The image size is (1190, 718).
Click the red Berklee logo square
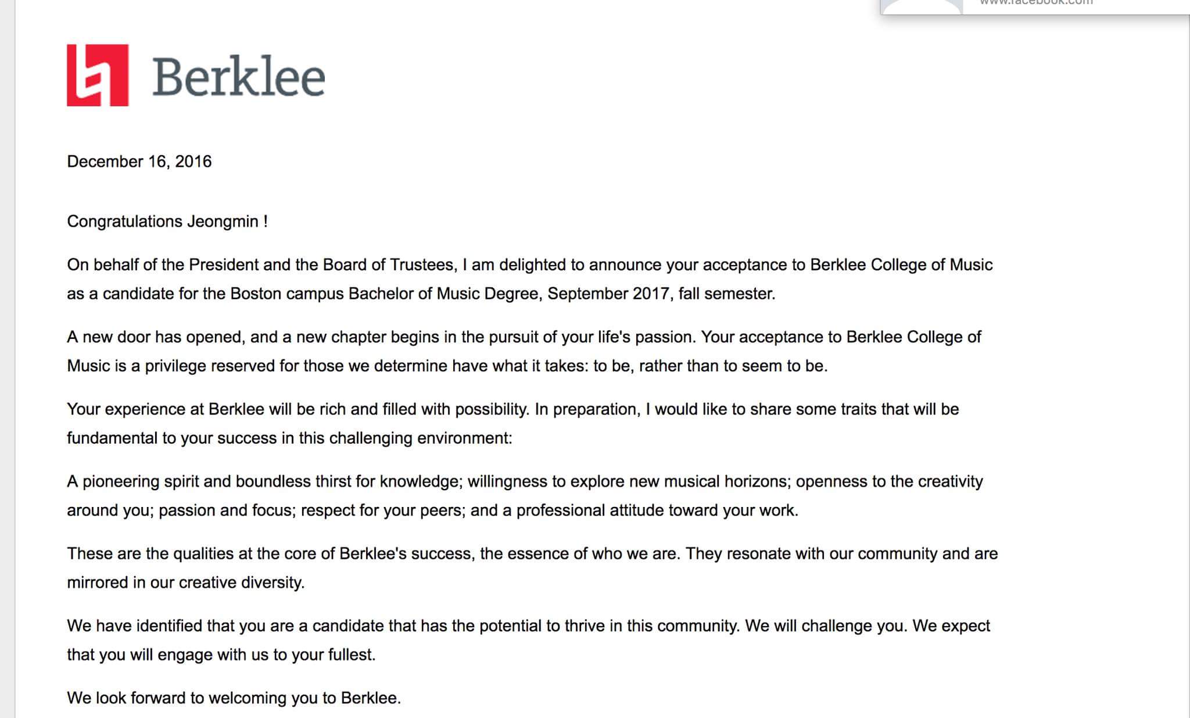click(98, 75)
